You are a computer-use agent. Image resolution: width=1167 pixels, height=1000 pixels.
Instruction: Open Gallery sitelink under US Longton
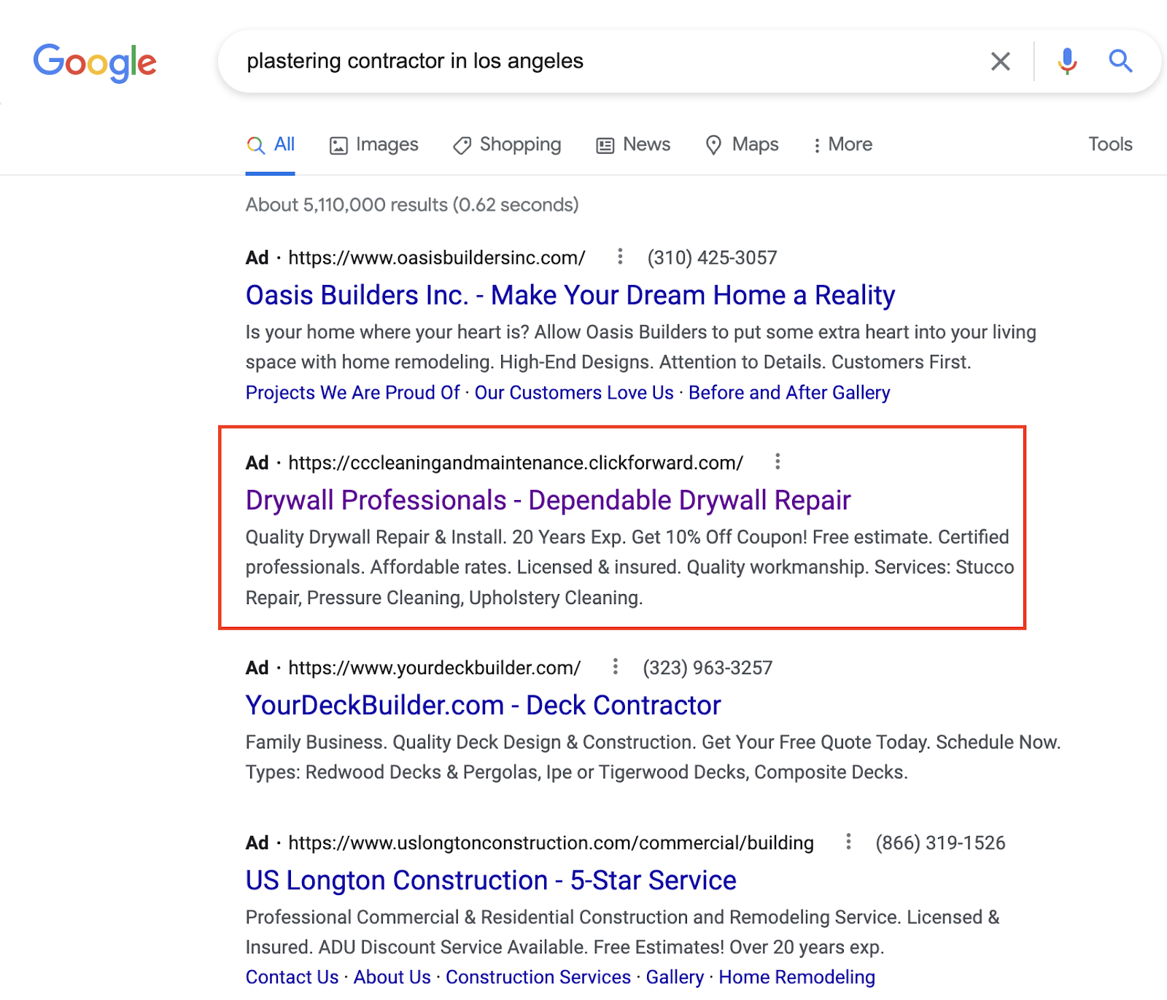(675, 977)
